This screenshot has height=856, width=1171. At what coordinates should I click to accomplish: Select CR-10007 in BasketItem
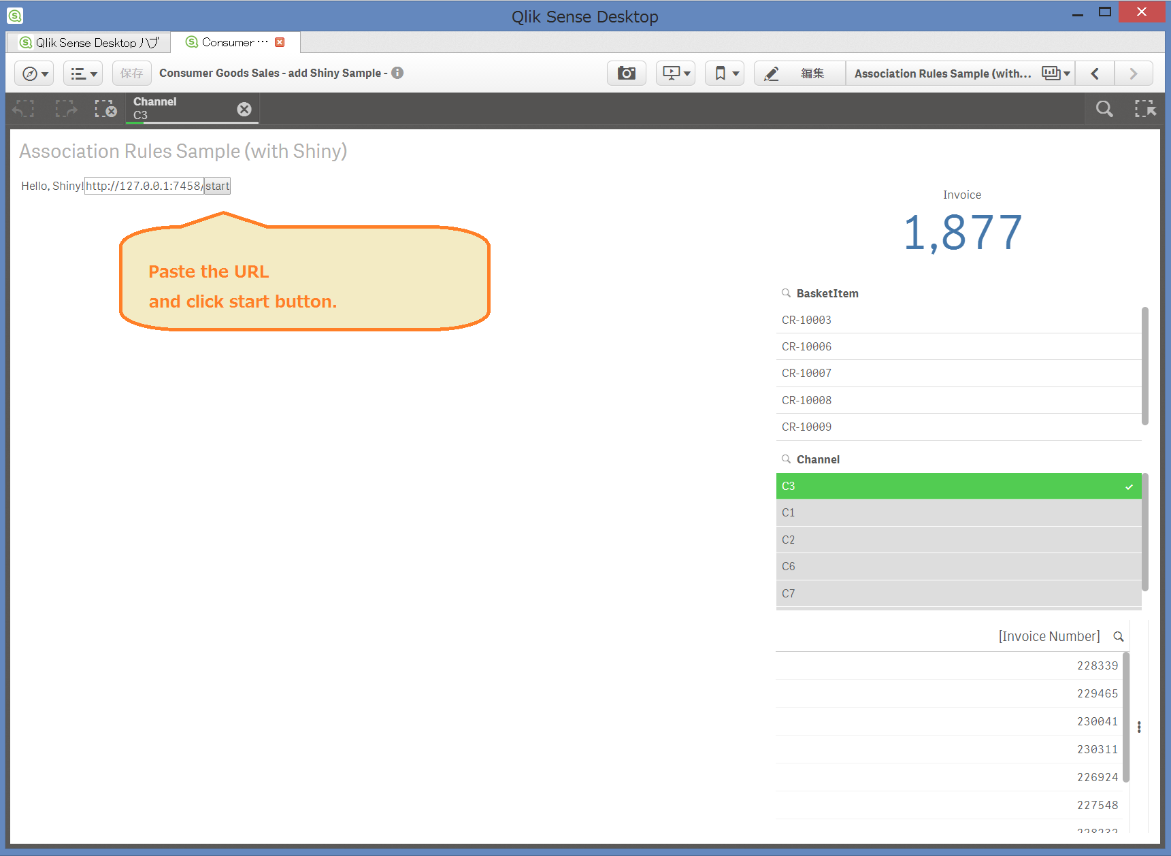click(x=958, y=373)
